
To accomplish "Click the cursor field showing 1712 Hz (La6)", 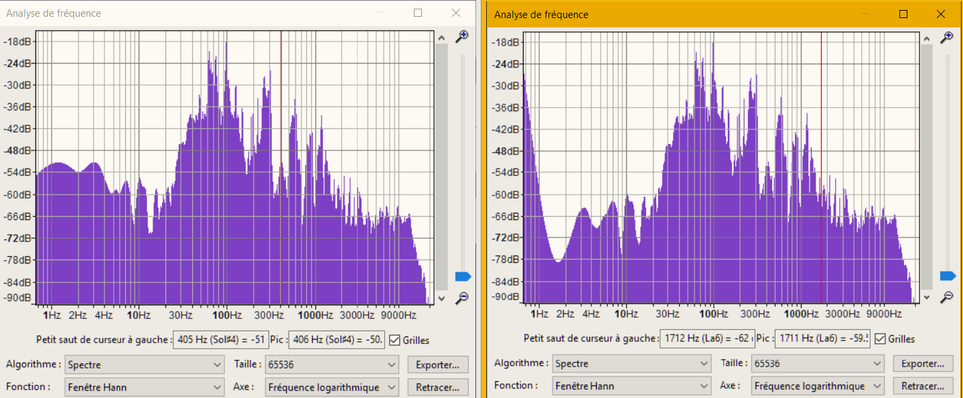I will point(708,338).
